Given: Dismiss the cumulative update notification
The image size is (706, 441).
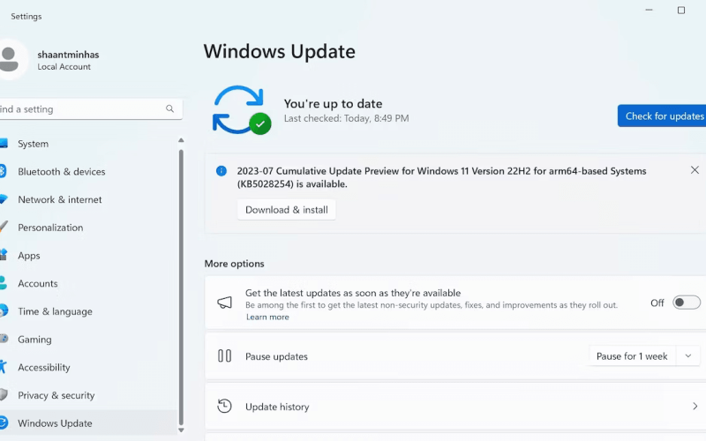Looking at the screenshot, I should point(695,170).
